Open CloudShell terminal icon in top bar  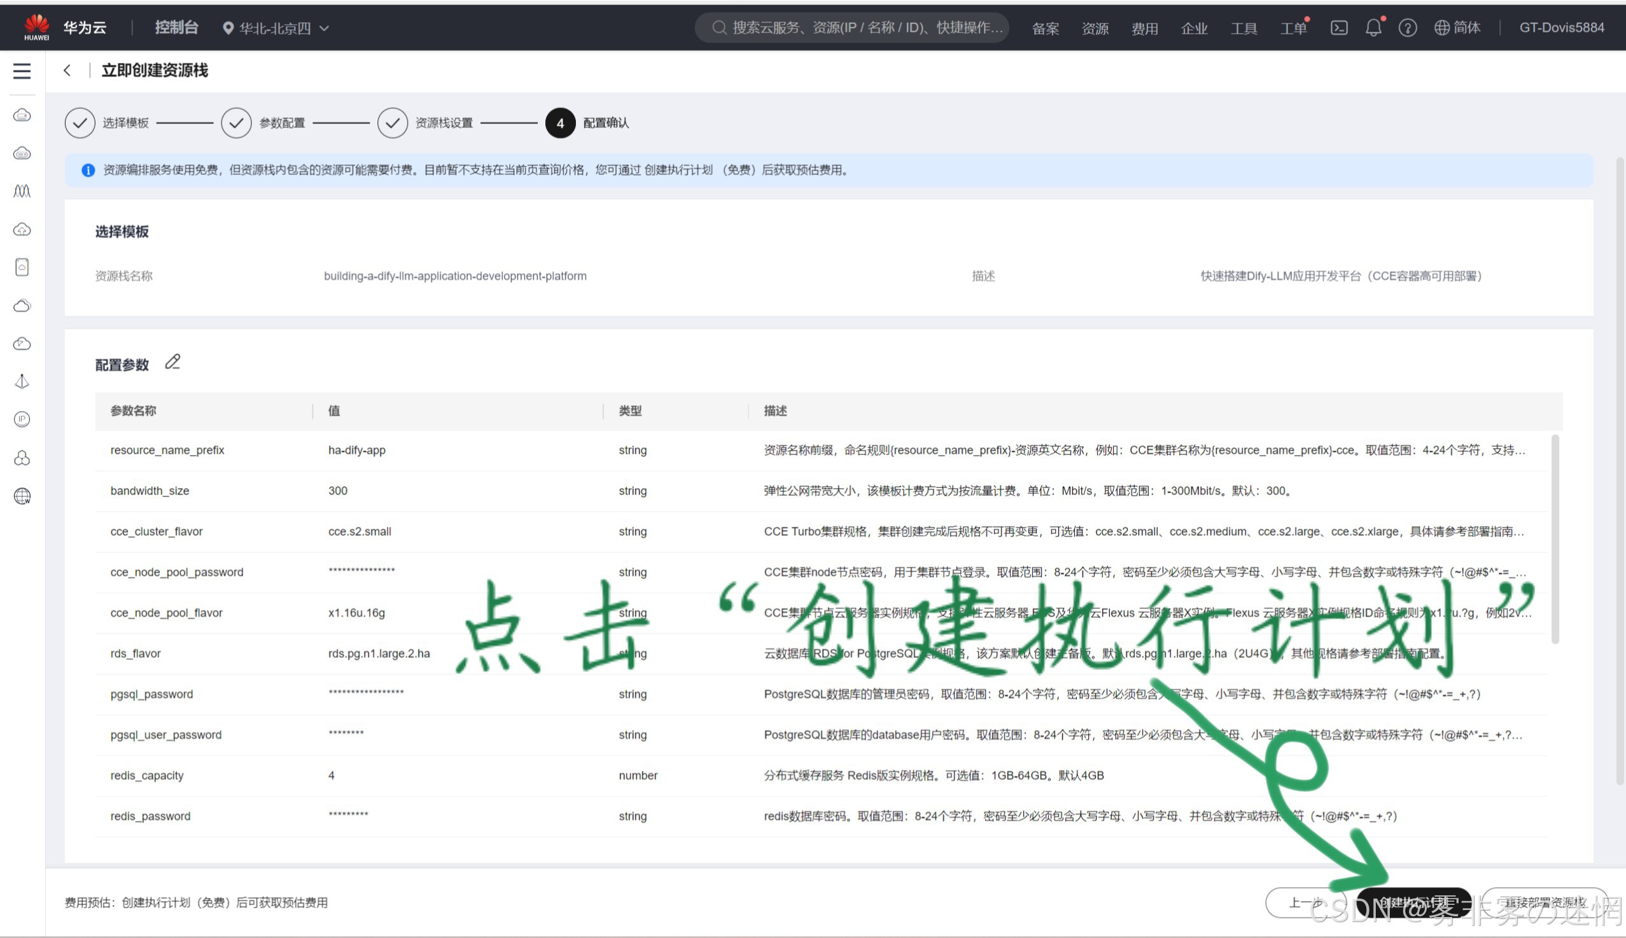pos(1339,28)
